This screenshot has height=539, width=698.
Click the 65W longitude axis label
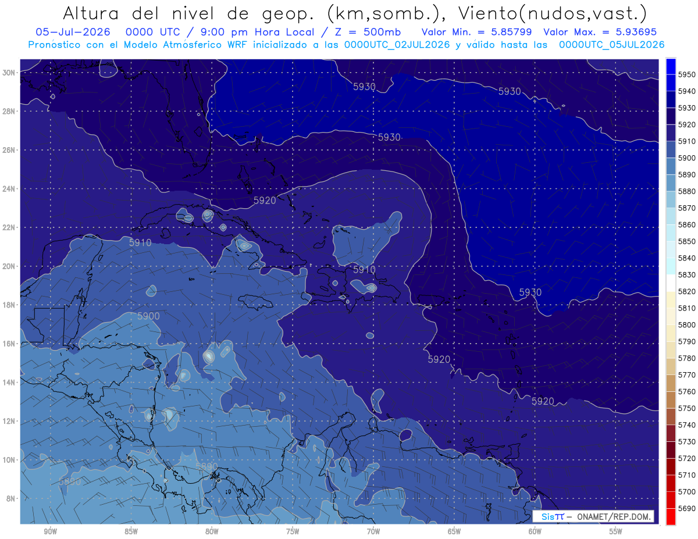click(454, 531)
